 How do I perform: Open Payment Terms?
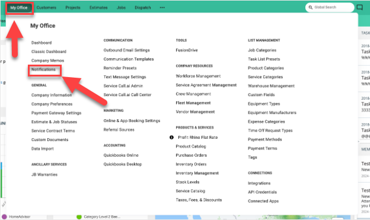coord(263,148)
